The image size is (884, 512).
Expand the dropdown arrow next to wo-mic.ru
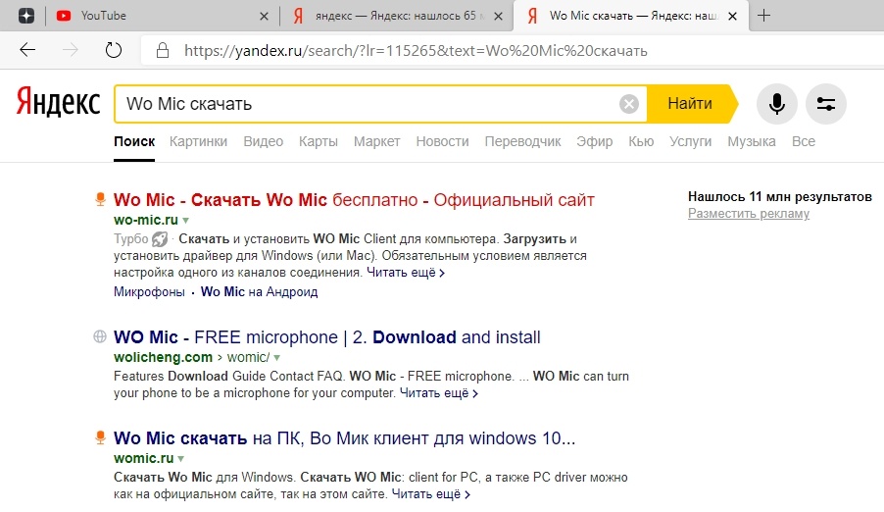[185, 221]
